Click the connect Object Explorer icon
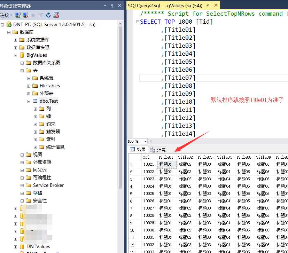Screen dimensions: 288x253 click(x=18, y=15)
